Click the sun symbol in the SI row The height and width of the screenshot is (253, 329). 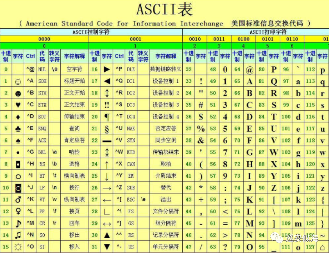pyautogui.click(x=19, y=247)
